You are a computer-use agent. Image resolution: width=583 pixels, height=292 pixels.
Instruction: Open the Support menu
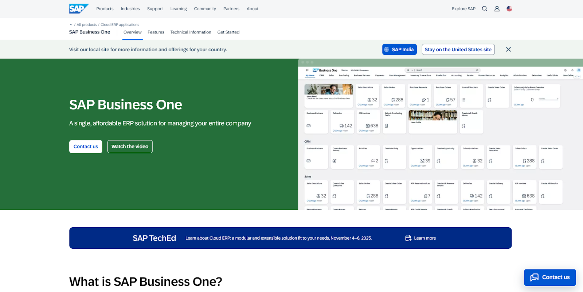(155, 9)
